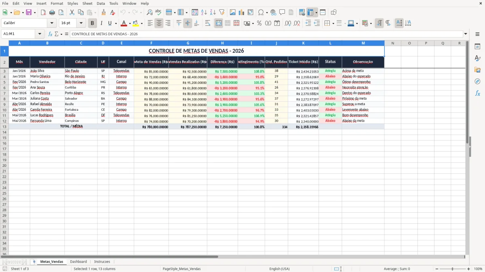Viewport: 485px width, 272px height.
Task: Toggle Center Horizontally alignment
Action: click(x=159, y=23)
